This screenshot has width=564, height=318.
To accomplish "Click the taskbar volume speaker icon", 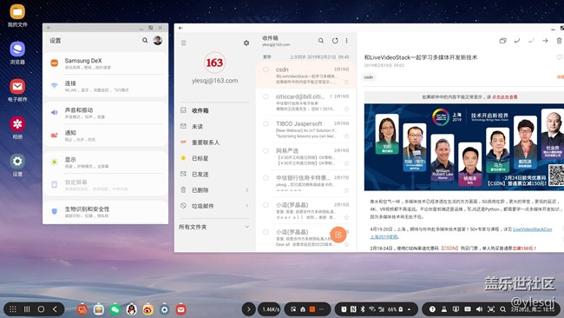I will click(x=480, y=309).
